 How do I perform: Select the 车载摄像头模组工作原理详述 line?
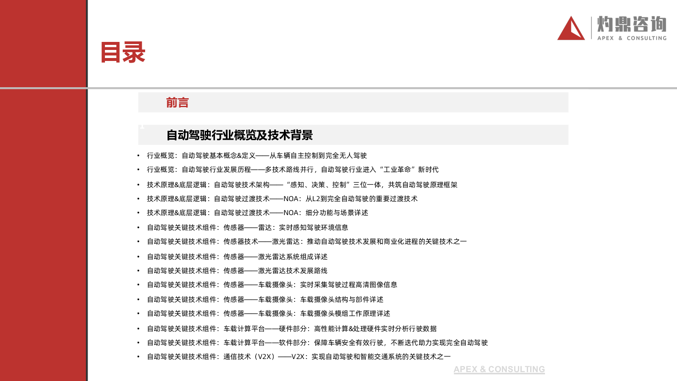point(269,314)
